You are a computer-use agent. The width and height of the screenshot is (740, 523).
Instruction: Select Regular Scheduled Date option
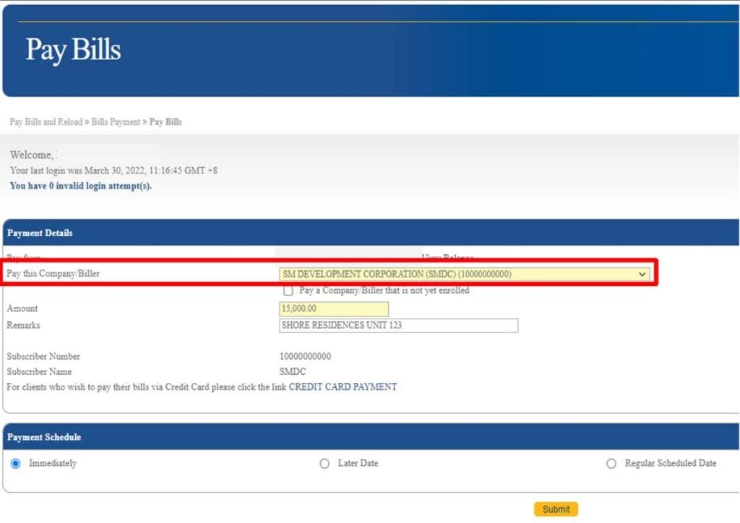click(x=611, y=464)
